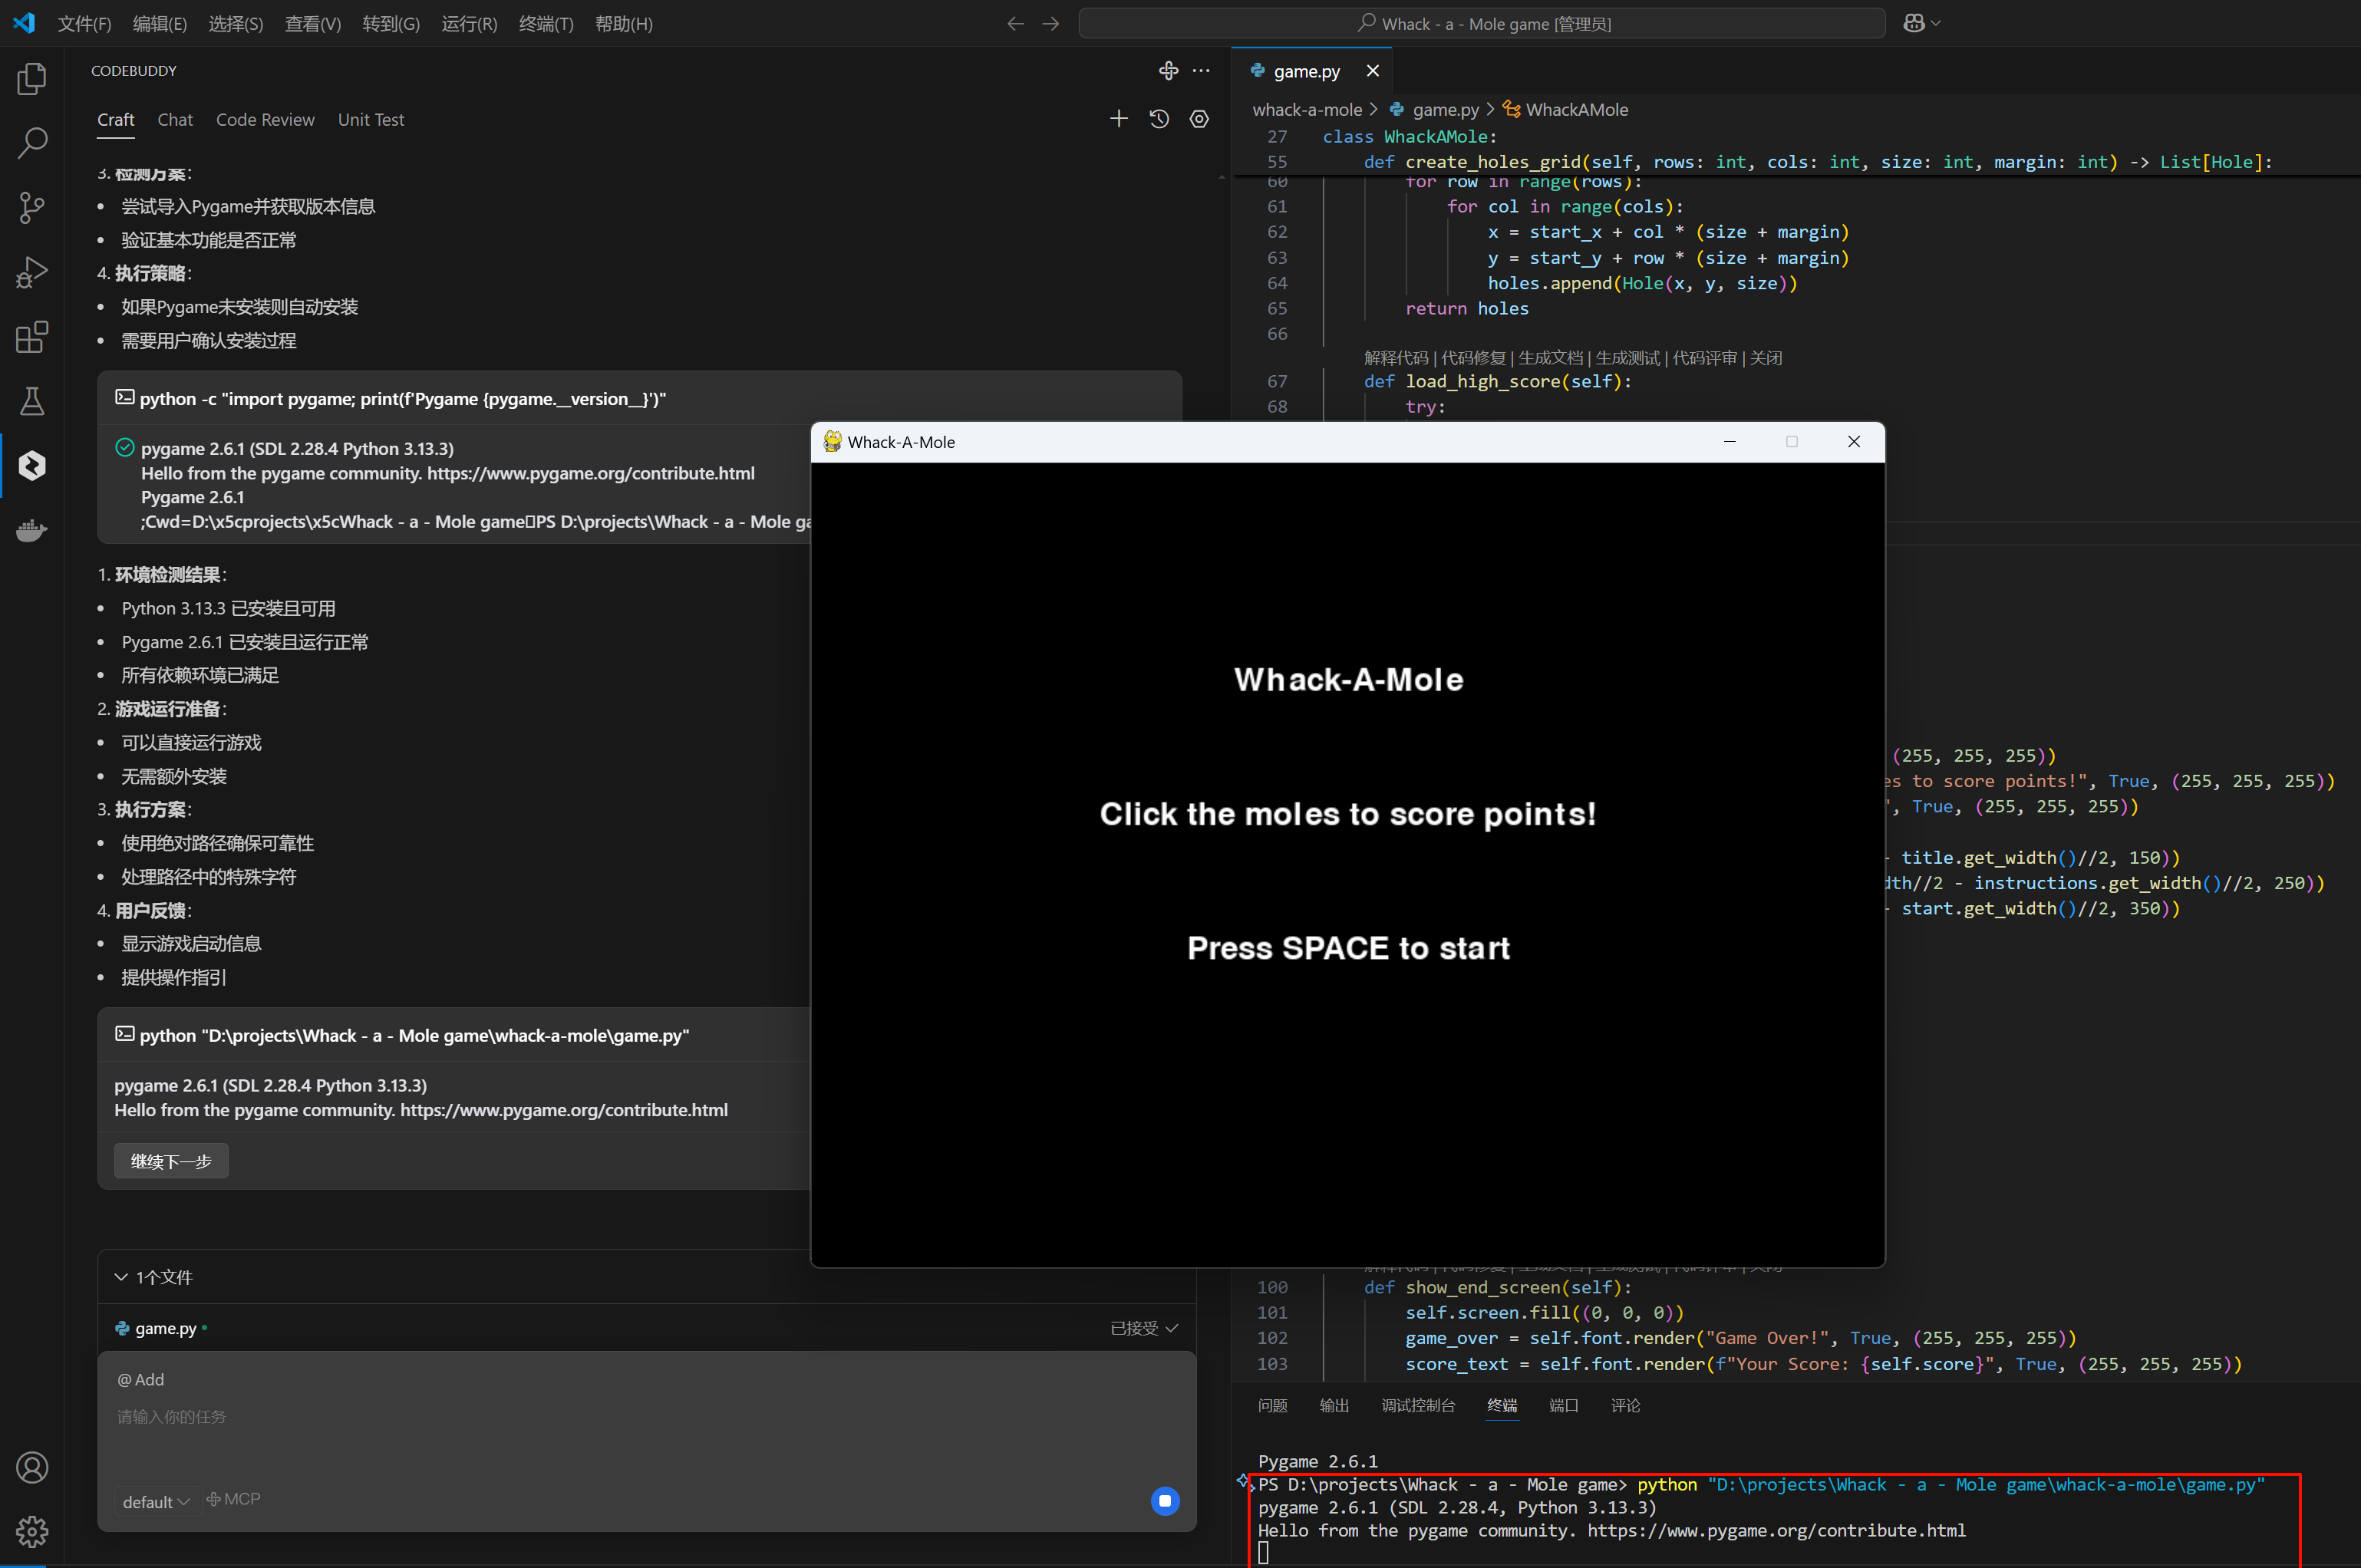Viewport: 2361px width, 1568px height.
Task: Open the Search view icon
Action: click(x=32, y=143)
